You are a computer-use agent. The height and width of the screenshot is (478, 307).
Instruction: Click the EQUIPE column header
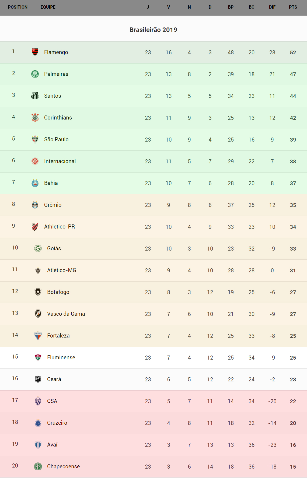click(48, 7)
